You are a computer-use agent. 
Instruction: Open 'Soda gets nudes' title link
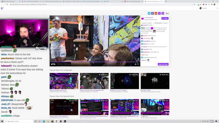tap(145, 90)
